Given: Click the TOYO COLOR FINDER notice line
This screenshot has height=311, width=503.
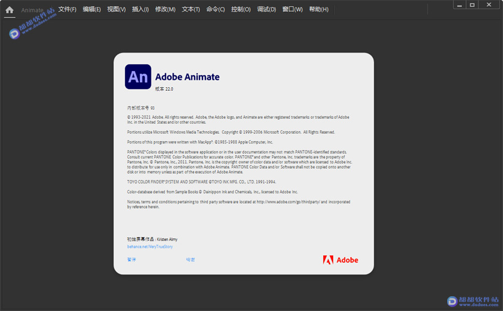Looking at the screenshot, I should point(201,182).
